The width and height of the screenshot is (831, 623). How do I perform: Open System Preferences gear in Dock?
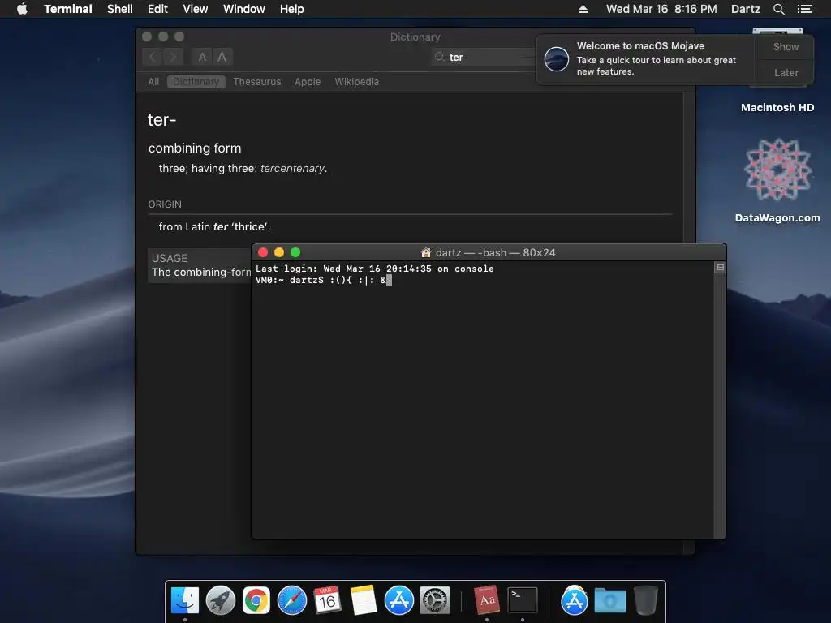[x=435, y=600]
